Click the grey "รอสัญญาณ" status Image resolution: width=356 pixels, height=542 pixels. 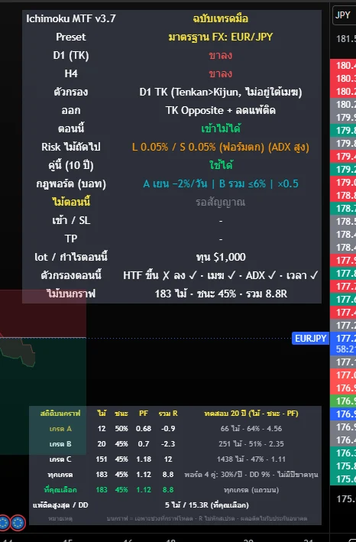(x=220, y=202)
